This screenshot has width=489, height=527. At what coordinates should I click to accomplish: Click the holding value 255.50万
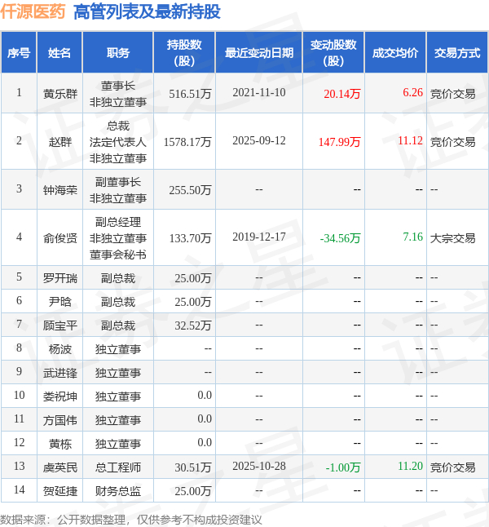coord(190,190)
